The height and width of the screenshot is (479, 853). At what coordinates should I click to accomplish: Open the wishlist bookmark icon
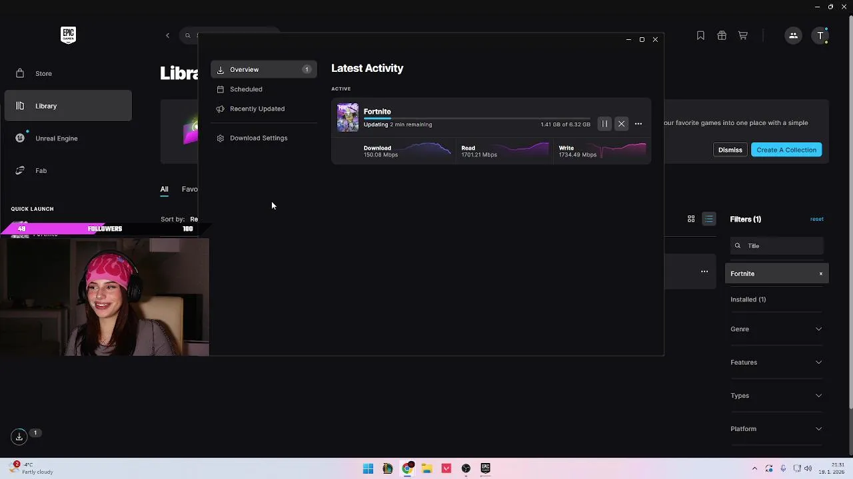point(700,35)
